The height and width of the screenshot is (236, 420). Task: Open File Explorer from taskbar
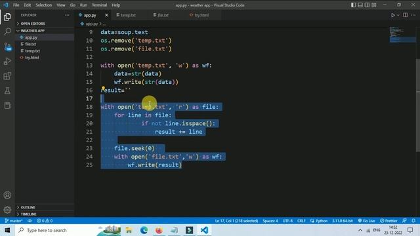click(x=129, y=230)
